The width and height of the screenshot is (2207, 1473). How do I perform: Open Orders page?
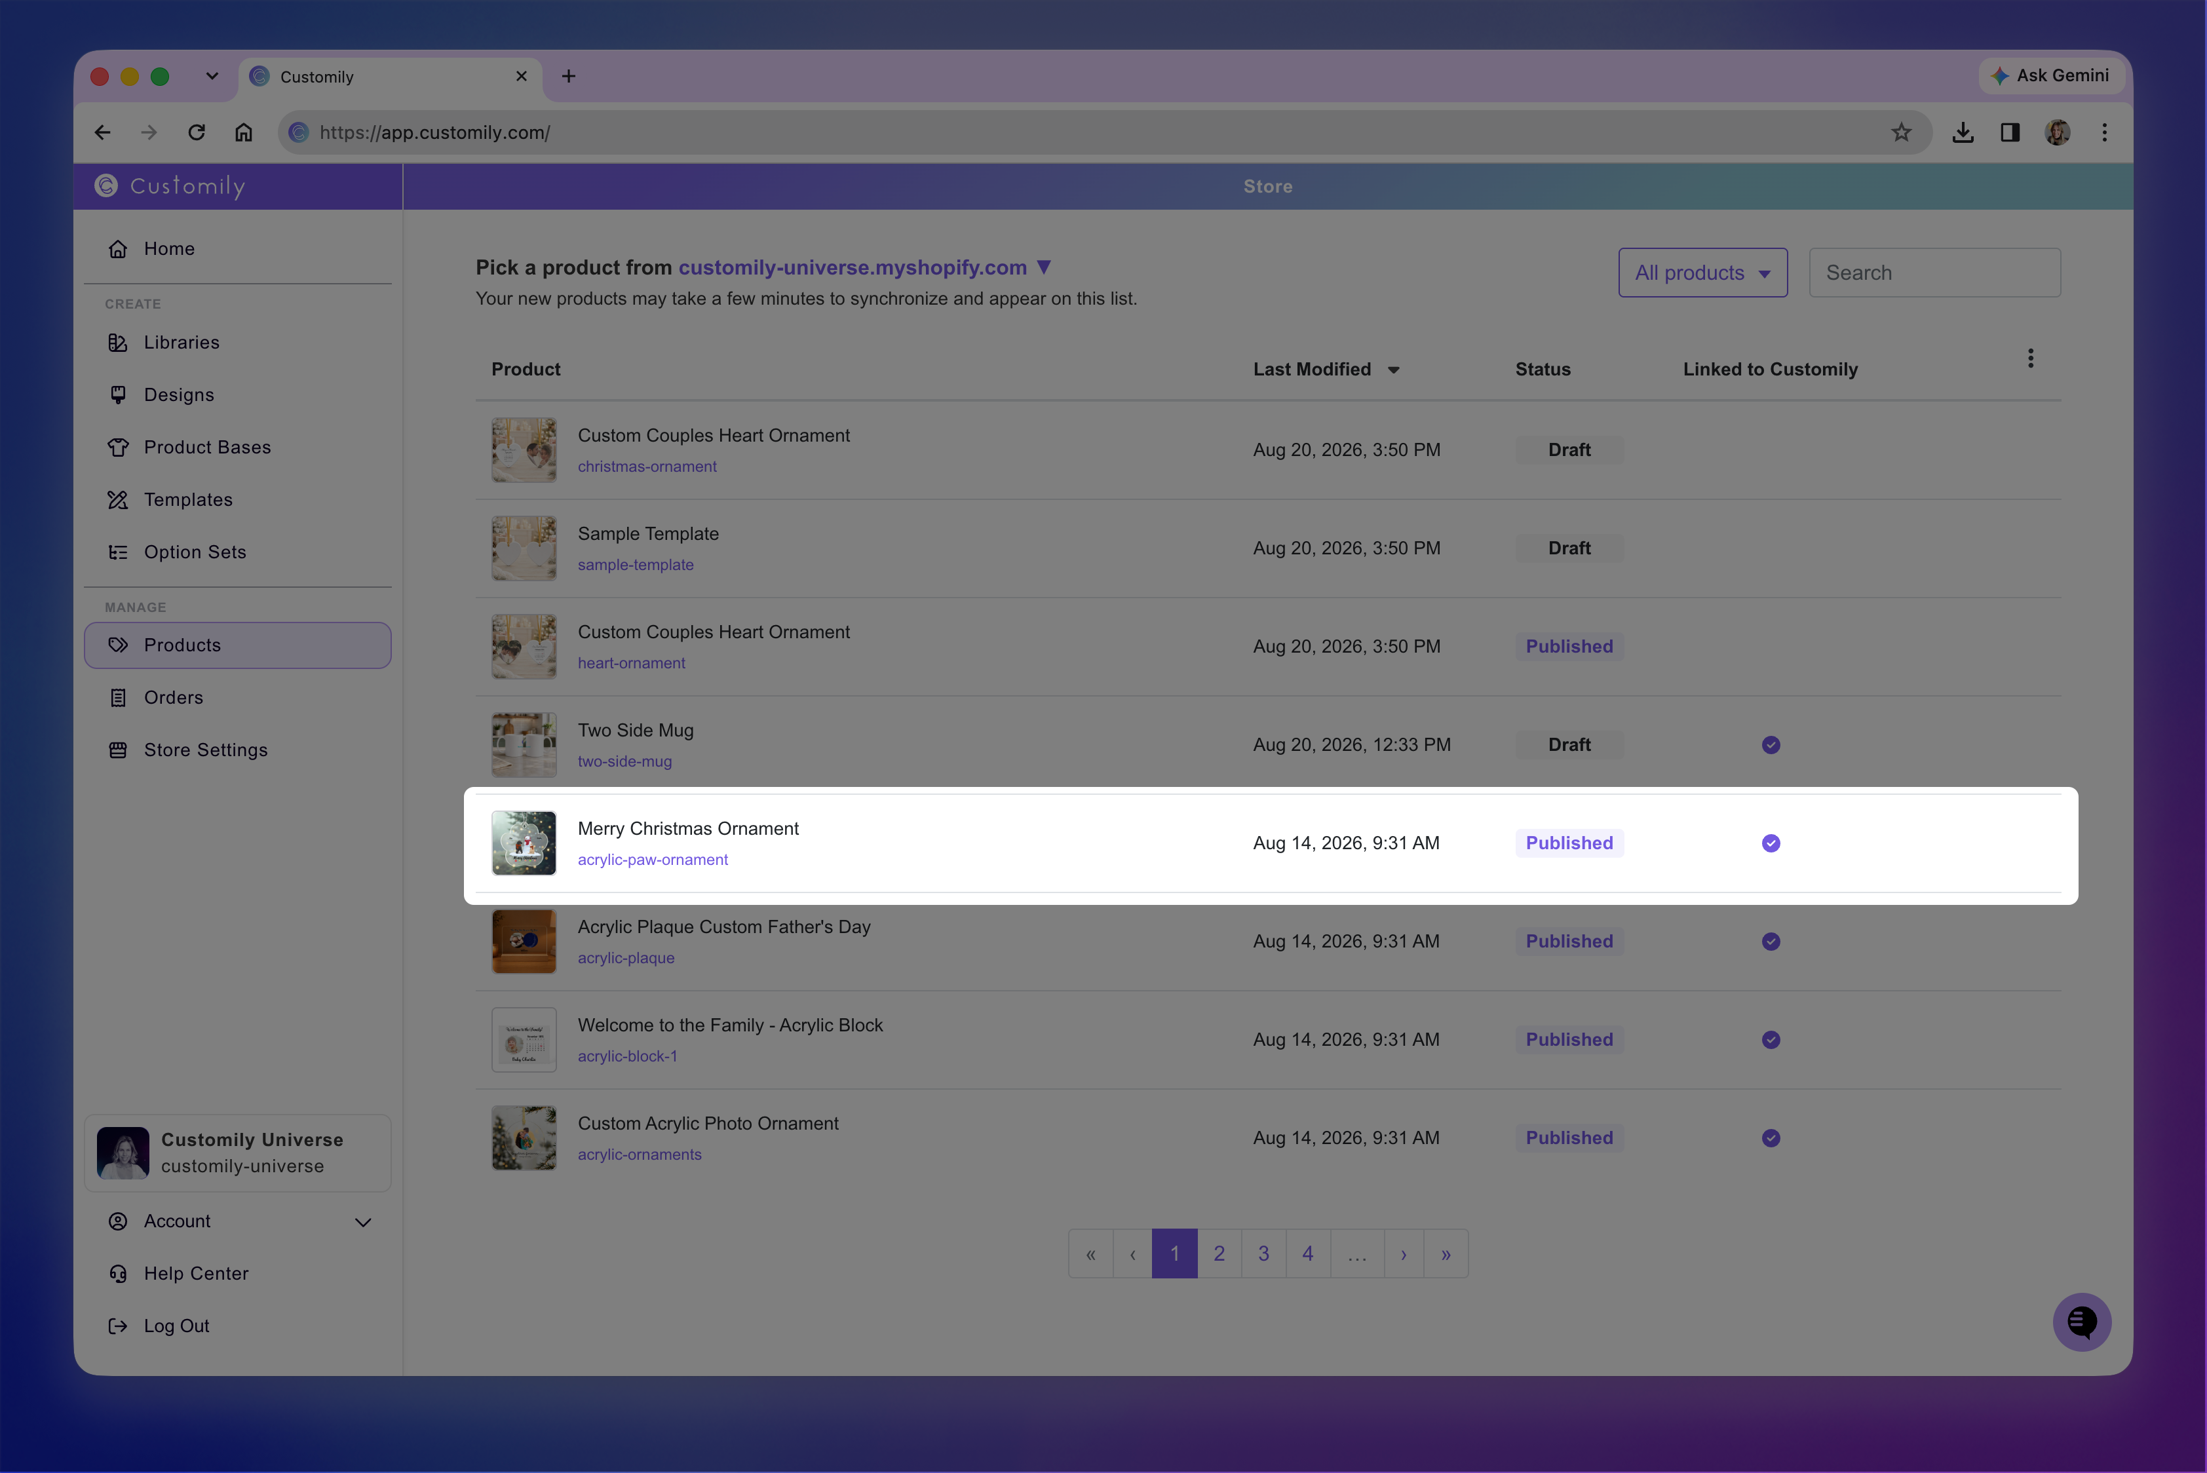pyautogui.click(x=238, y=698)
